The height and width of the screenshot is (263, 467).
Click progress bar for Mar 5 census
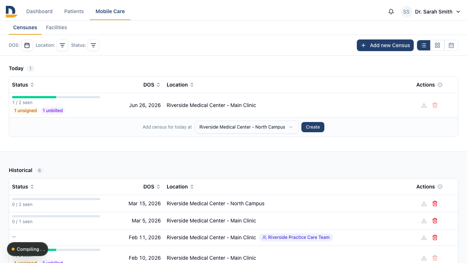[x=56, y=216]
